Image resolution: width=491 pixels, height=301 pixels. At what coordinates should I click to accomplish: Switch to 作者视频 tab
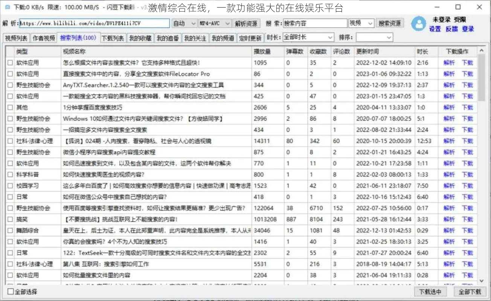(44, 38)
